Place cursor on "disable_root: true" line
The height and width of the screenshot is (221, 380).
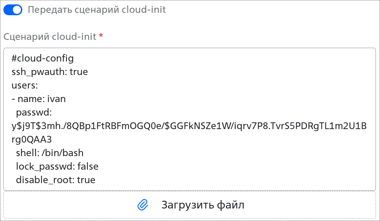tap(55, 180)
